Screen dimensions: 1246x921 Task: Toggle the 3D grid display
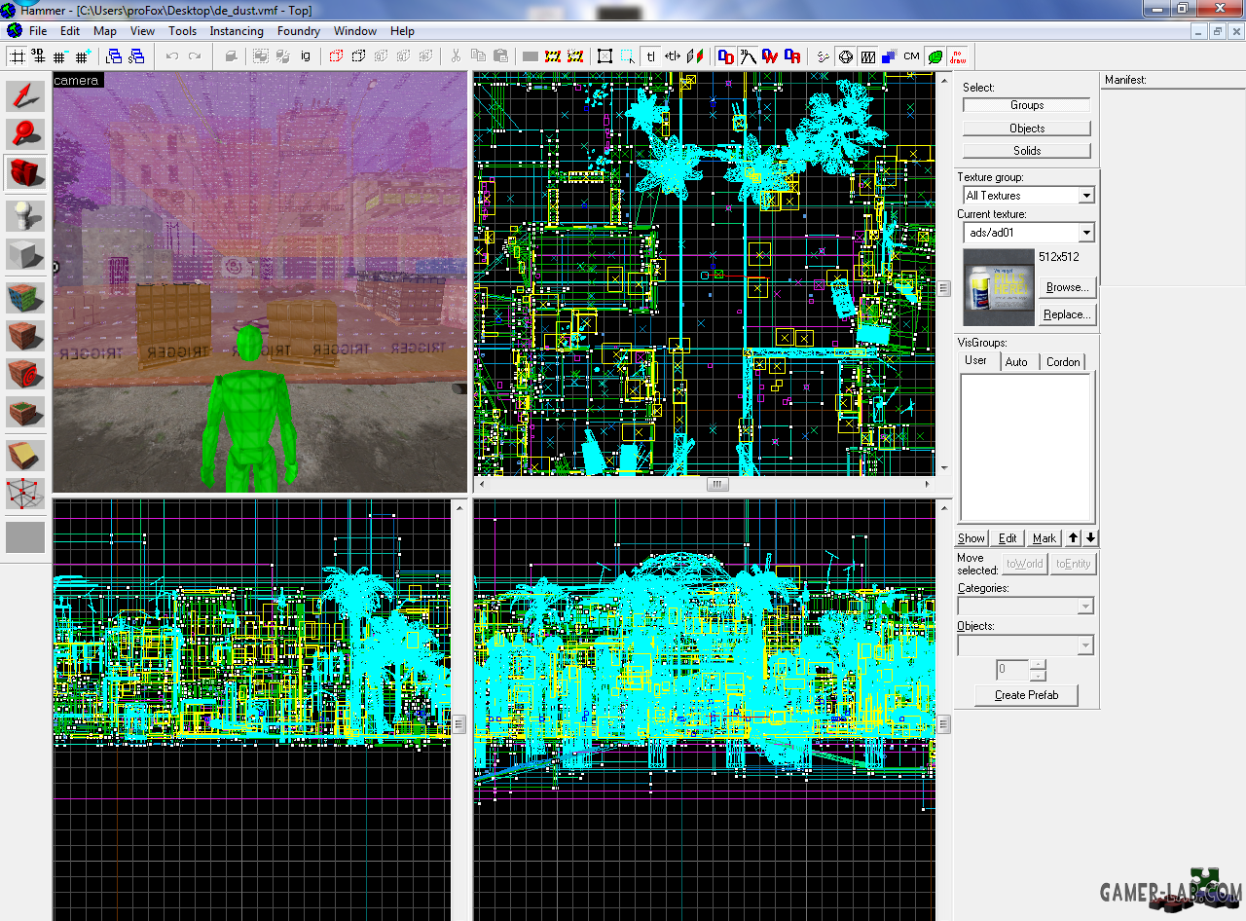pos(39,56)
